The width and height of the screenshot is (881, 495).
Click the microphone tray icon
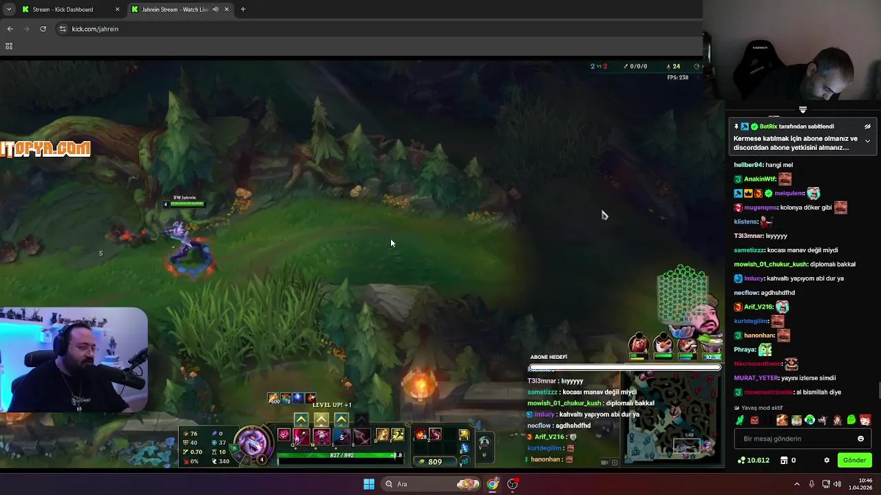click(x=811, y=484)
